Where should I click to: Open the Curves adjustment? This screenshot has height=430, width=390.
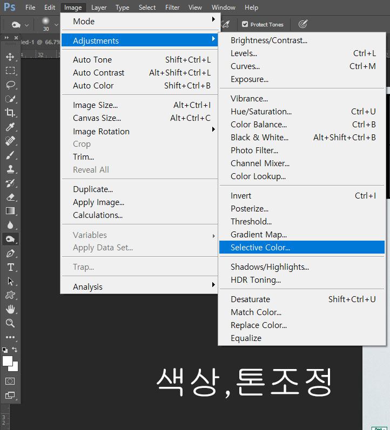(x=302, y=66)
